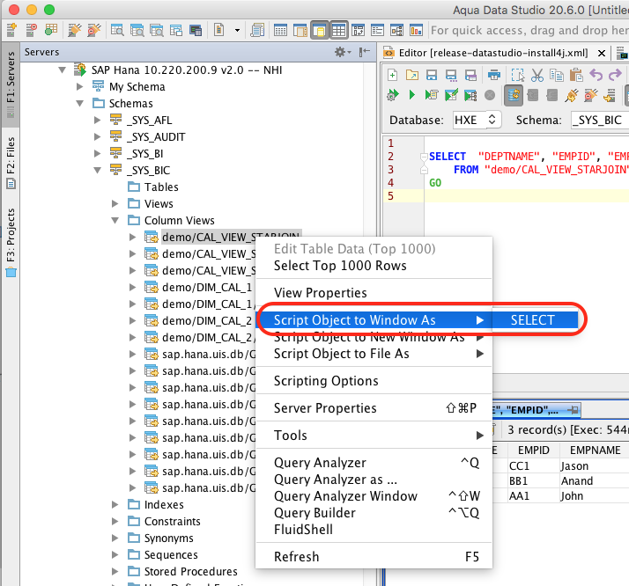This screenshot has height=586, width=629.
Task: Select the SELECT submenu option
Action: click(x=533, y=320)
